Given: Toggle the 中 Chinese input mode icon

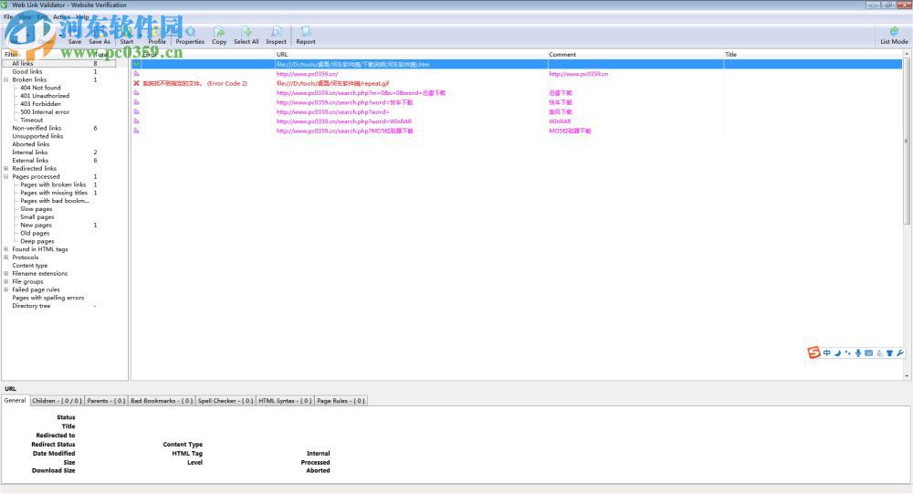Looking at the screenshot, I should tap(827, 353).
